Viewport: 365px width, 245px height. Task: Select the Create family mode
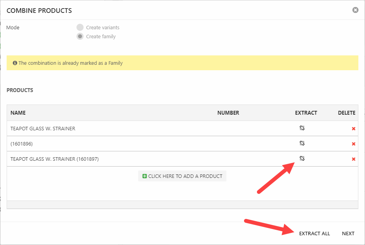pos(80,36)
